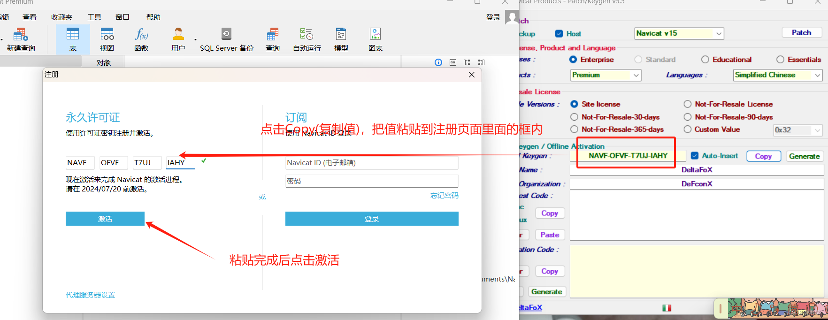This screenshot has height=320, width=828.
Task: Open the 工具 tools menu
Action: [94, 17]
